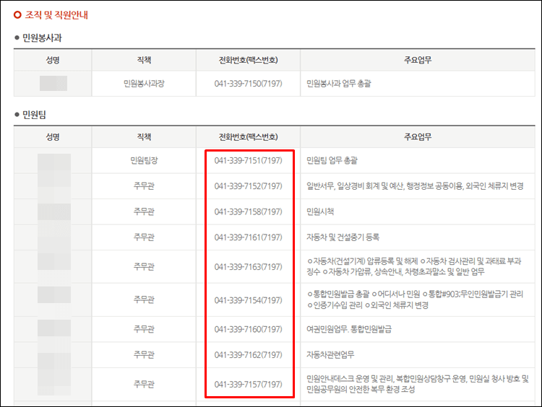Viewport: 542px width, 407px height.
Task: Click the 민원안내데스크 운영 및 관리 duty text
Action: (x=418, y=384)
